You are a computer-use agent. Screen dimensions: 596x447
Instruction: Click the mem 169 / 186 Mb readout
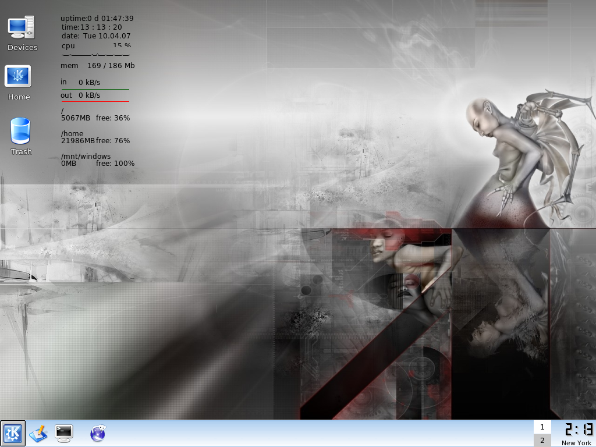[x=98, y=65]
